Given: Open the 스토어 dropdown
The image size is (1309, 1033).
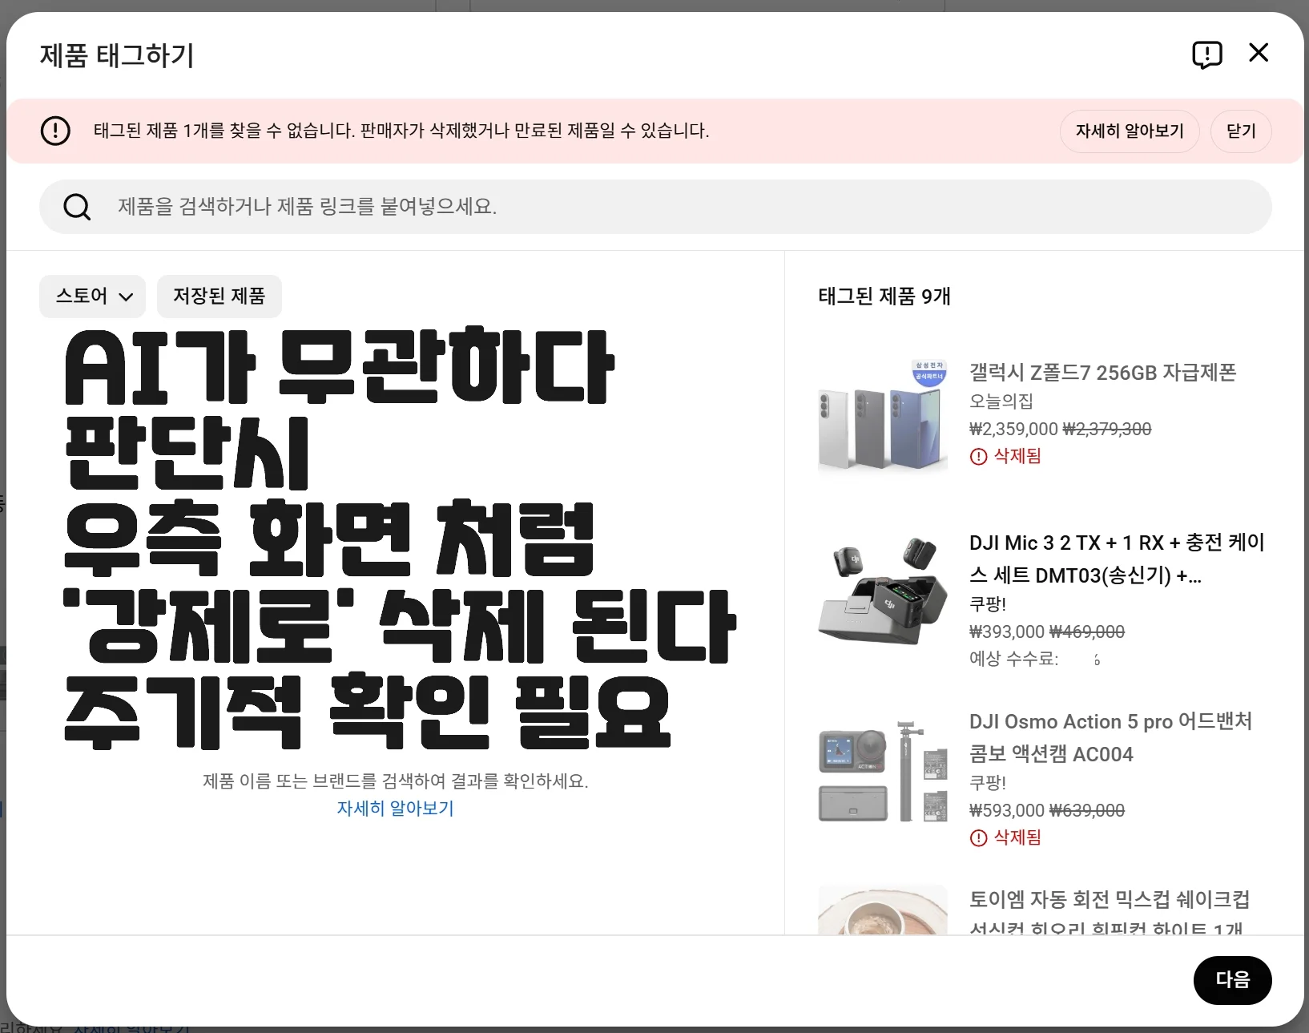Looking at the screenshot, I should tap(92, 296).
